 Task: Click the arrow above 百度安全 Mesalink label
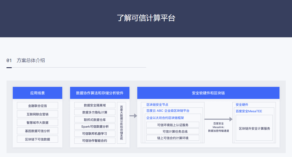pyautogui.click(x=218, y=119)
